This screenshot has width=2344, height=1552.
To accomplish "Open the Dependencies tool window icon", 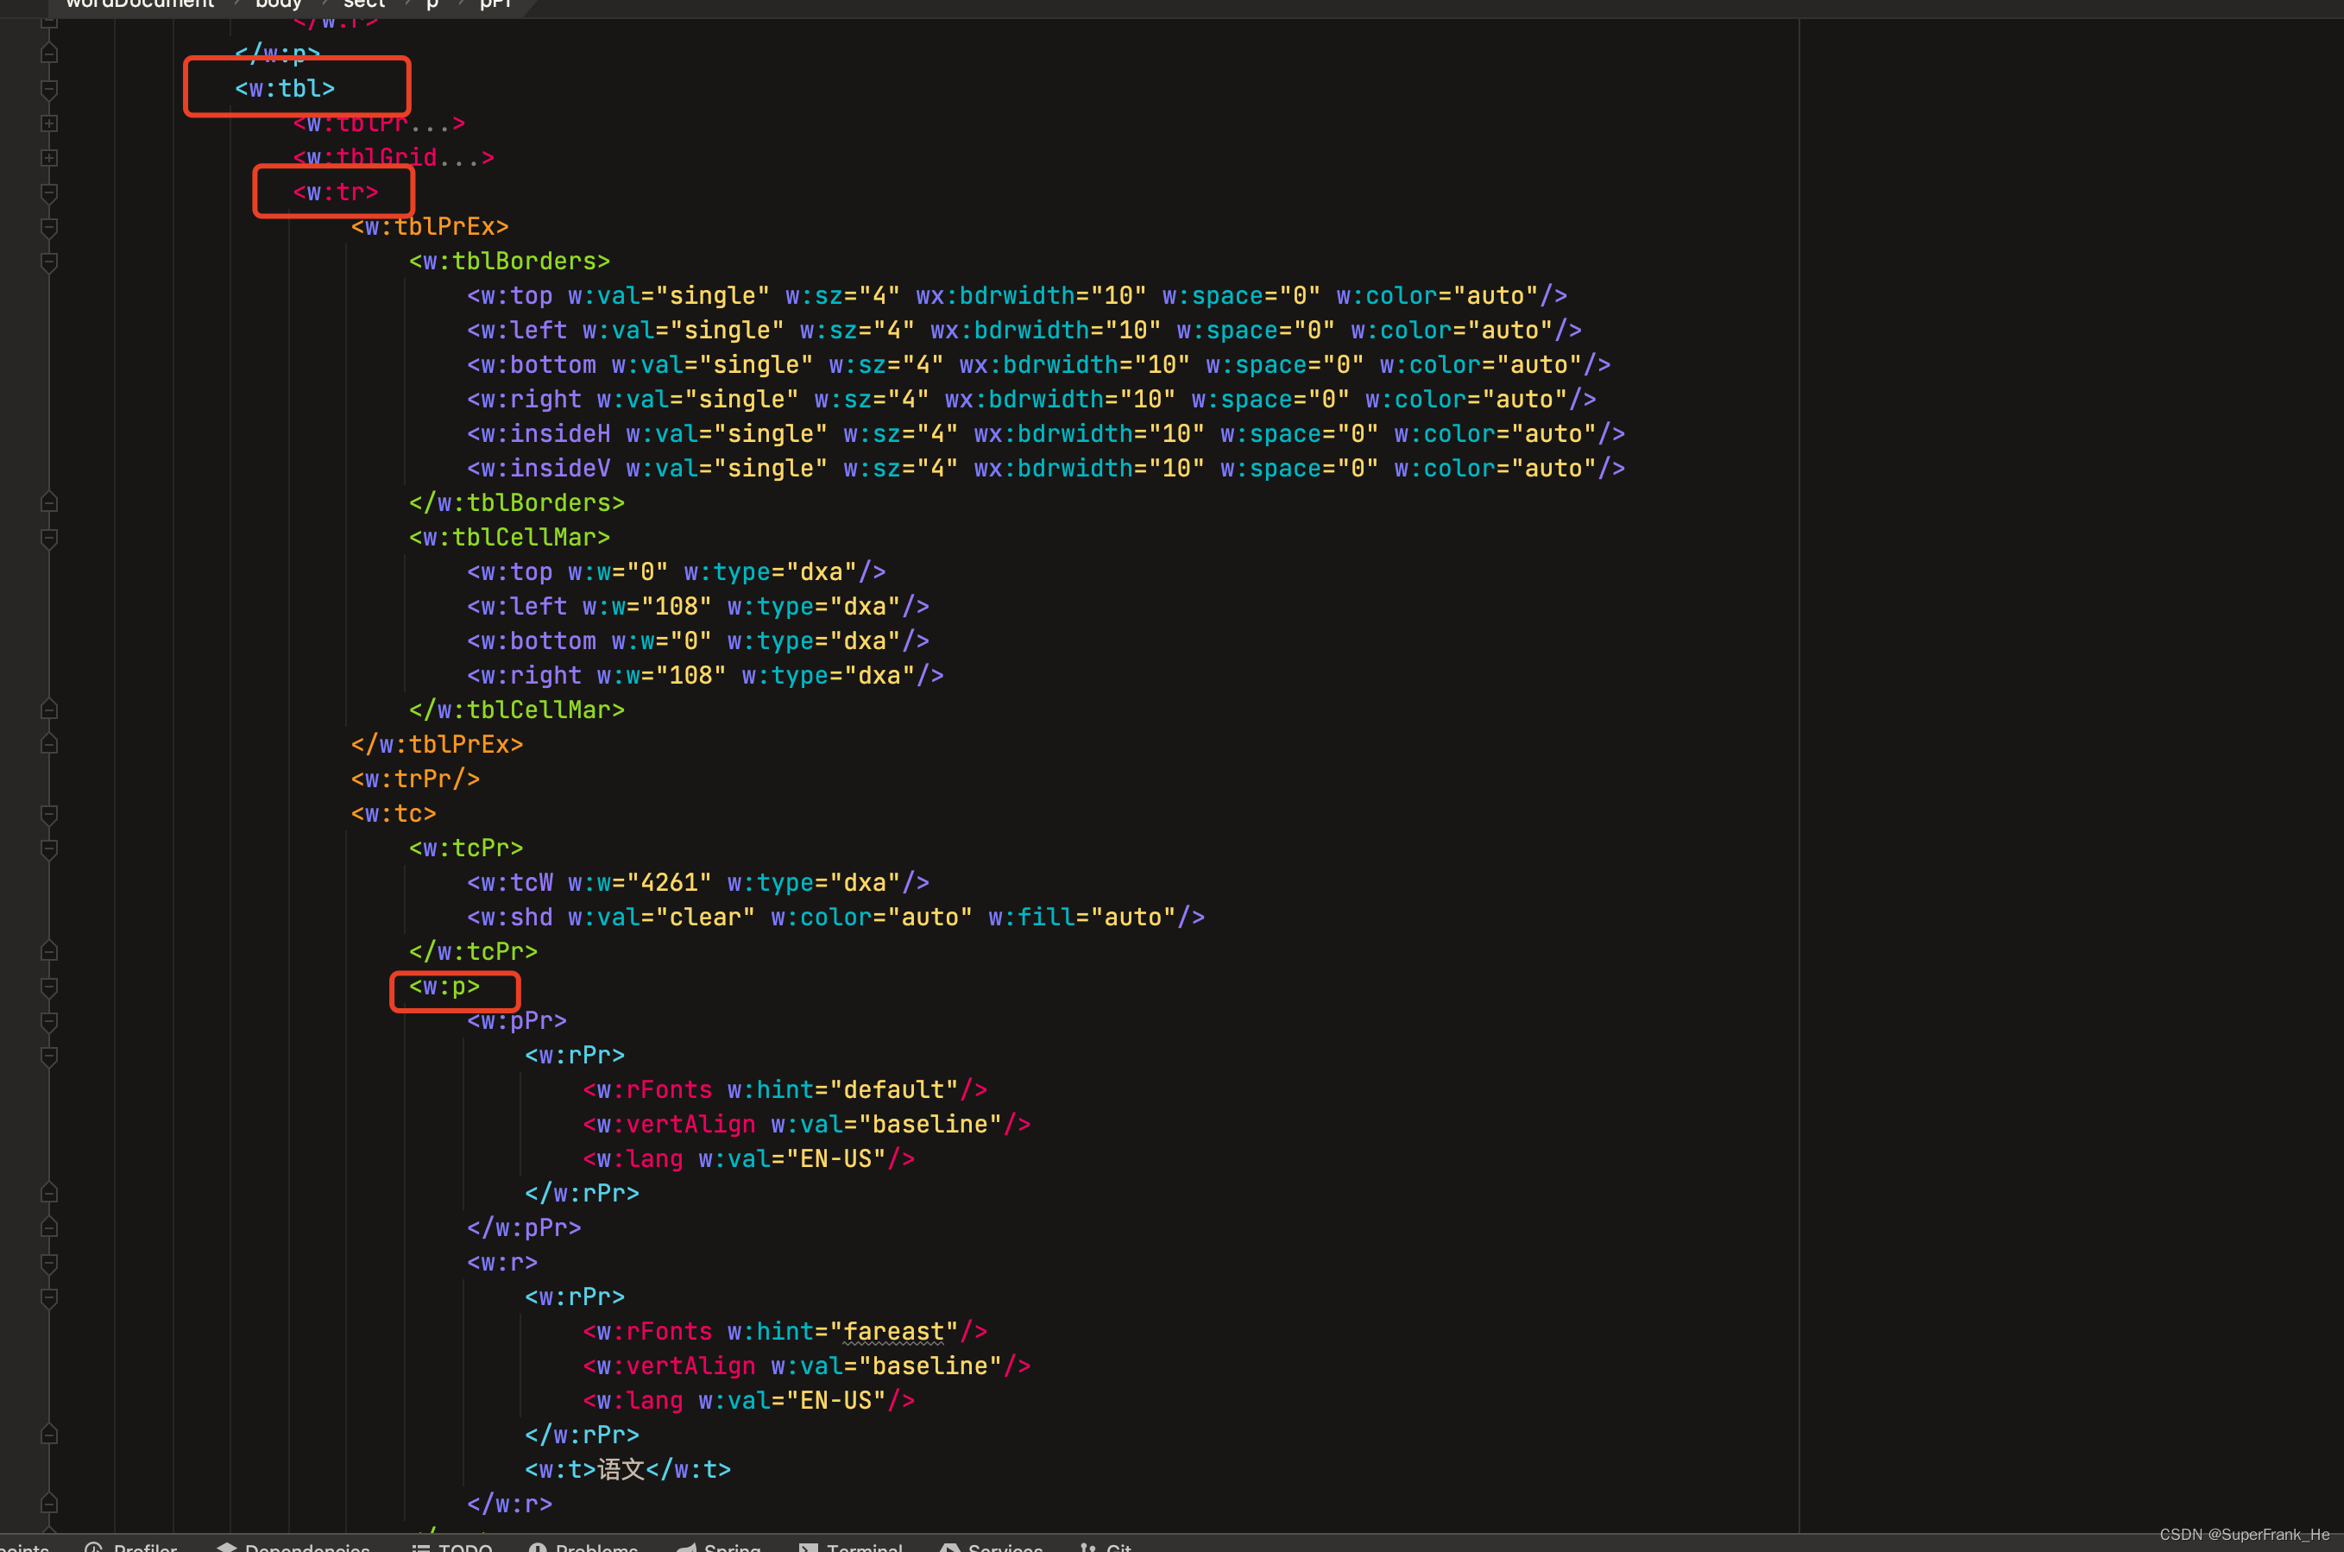I will pyautogui.click(x=227, y=1547).
